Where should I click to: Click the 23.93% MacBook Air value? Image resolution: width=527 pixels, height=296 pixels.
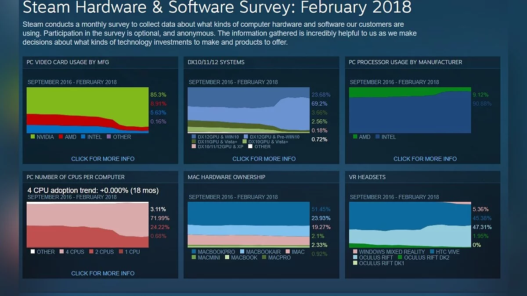(321, 218)
